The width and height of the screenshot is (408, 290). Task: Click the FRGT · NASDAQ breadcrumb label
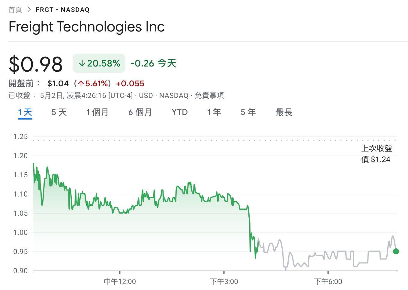tap(62, 10)
